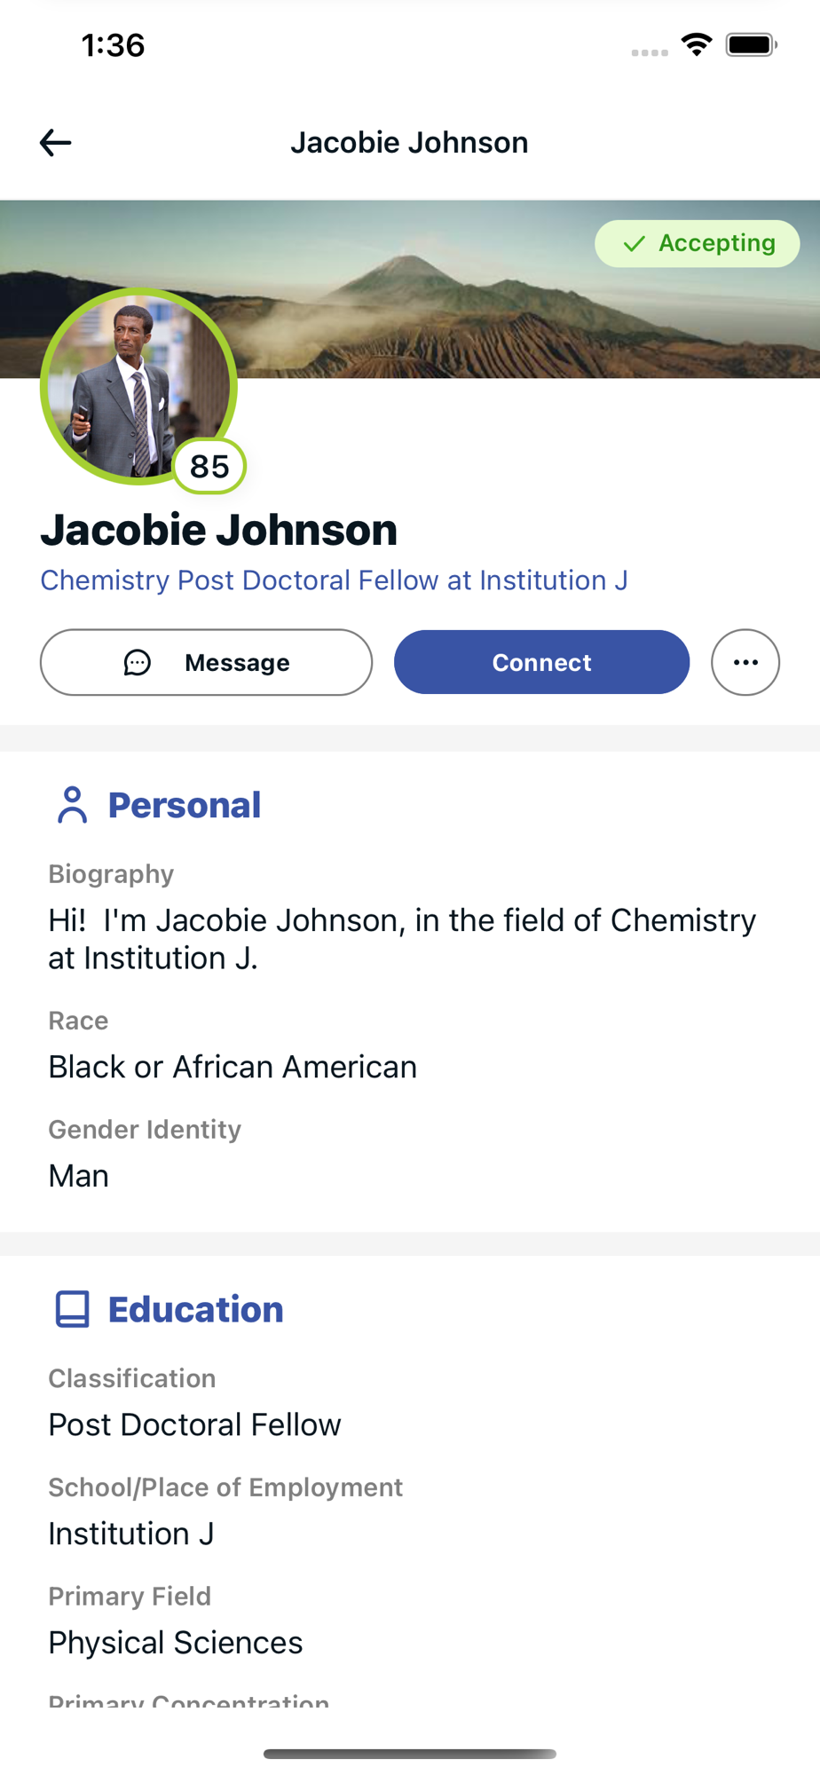Tap the Message button label
This screenshot has height=1775, width=820.
237,663
